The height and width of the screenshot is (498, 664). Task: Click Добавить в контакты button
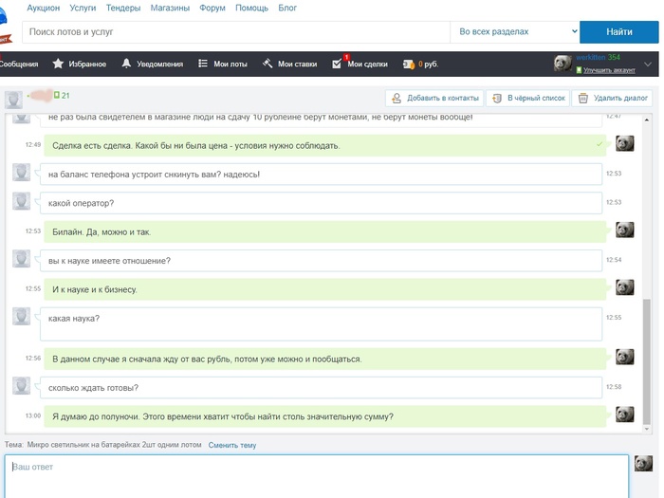(434, 98)
